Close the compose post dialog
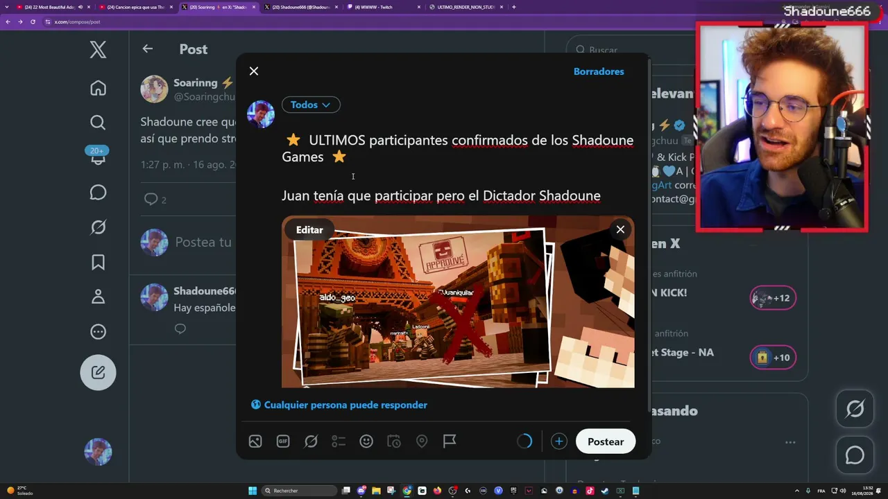Screen dimensions: 888x499 [254, 71]
